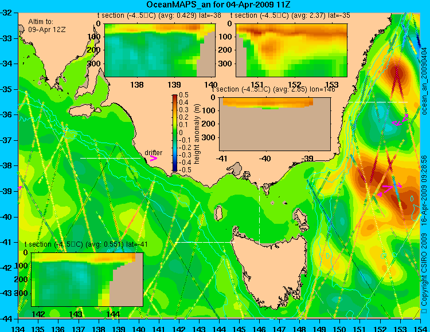
Task: Click the '0.5' tick on the color bar
Action: pos(183,95)
